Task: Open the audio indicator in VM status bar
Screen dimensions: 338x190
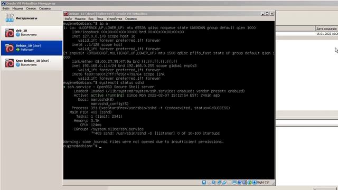Action: pos(214,182)
